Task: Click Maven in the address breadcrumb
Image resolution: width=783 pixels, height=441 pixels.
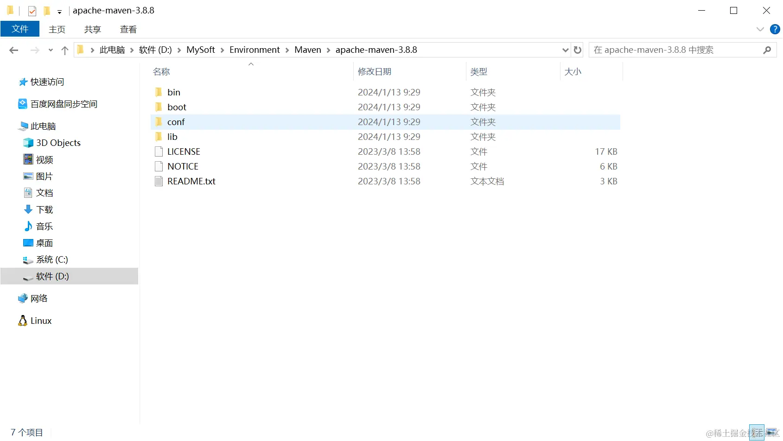Action: pos(308,50)
